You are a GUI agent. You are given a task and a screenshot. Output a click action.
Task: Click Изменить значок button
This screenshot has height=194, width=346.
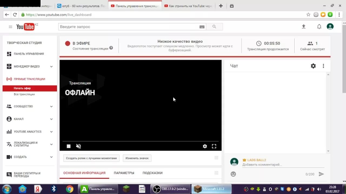click(x=137, y=158)
